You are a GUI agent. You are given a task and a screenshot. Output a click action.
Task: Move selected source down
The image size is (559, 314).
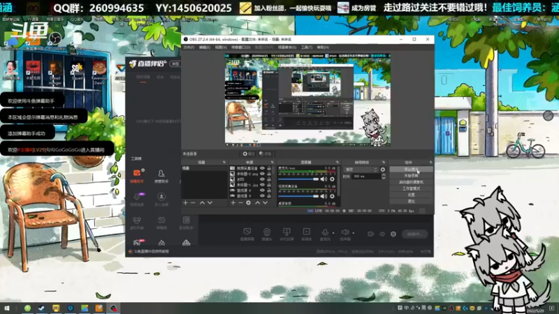tap(266, 202)
